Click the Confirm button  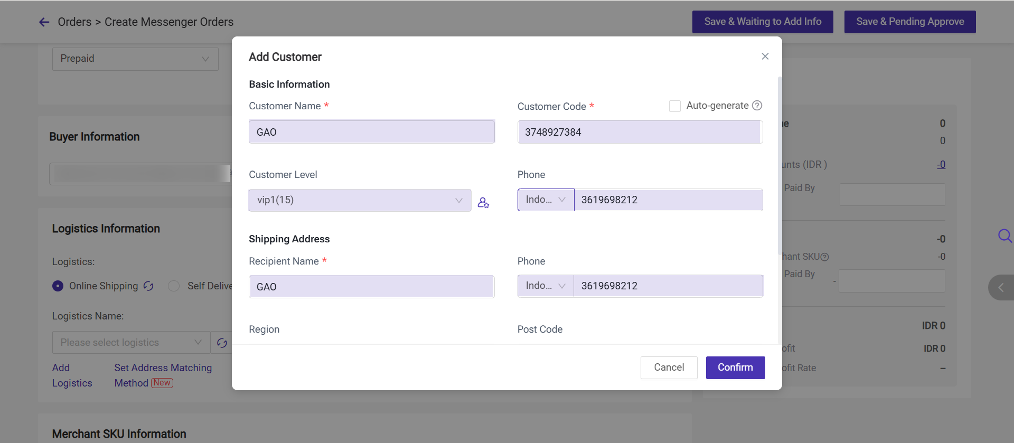coord(735,367)
